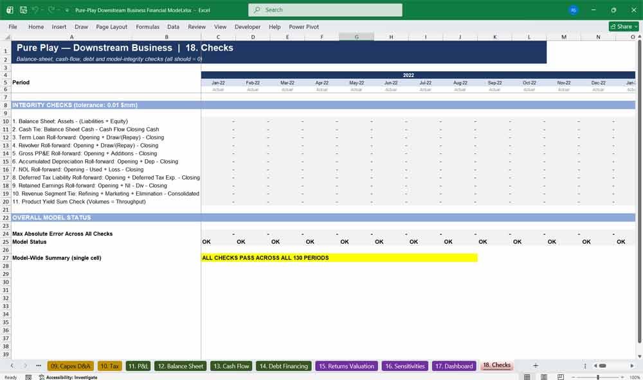Switch to the 09. Capex D&A sheet

tap(71, 366)
